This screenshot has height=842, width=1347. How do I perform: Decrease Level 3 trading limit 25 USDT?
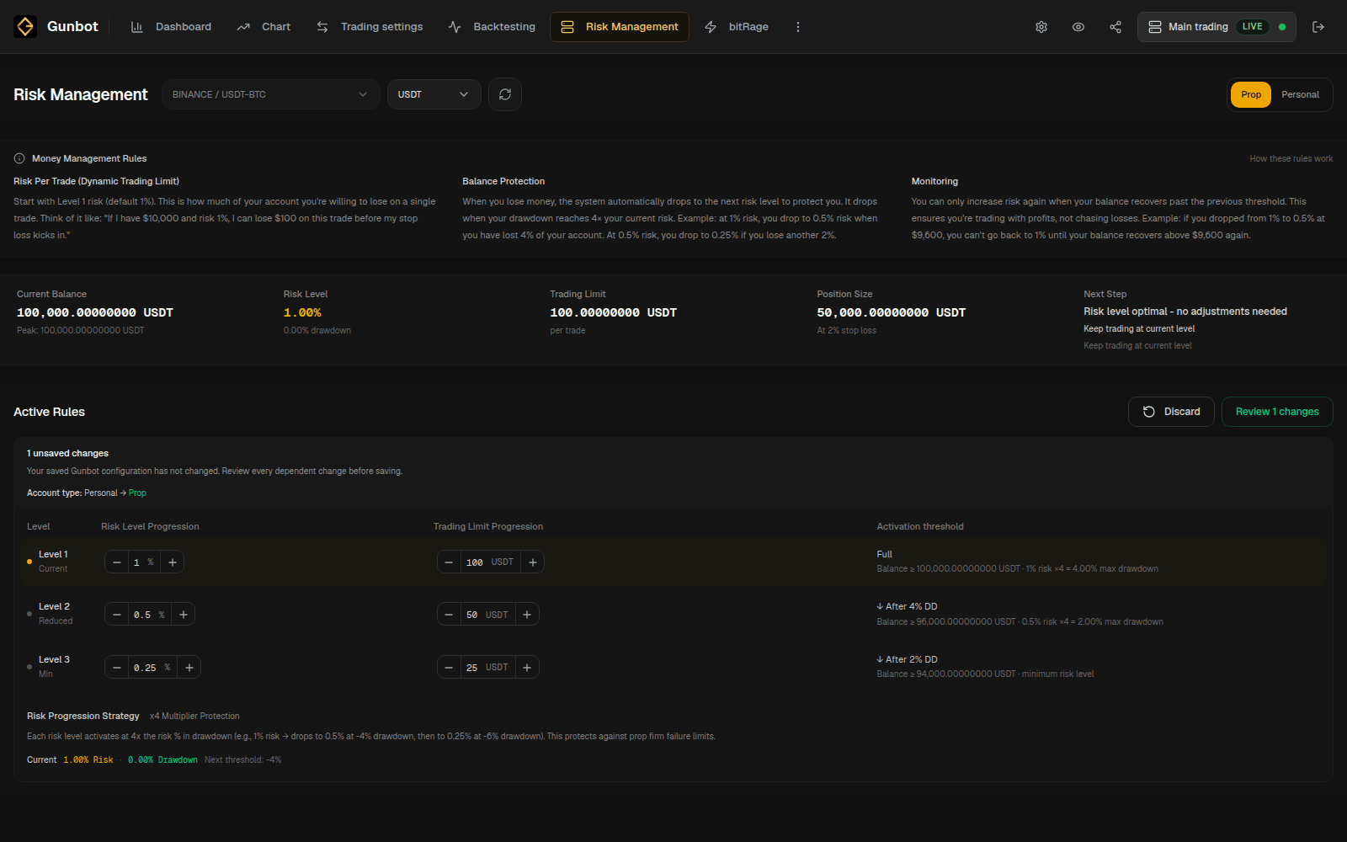coord(449,668)
